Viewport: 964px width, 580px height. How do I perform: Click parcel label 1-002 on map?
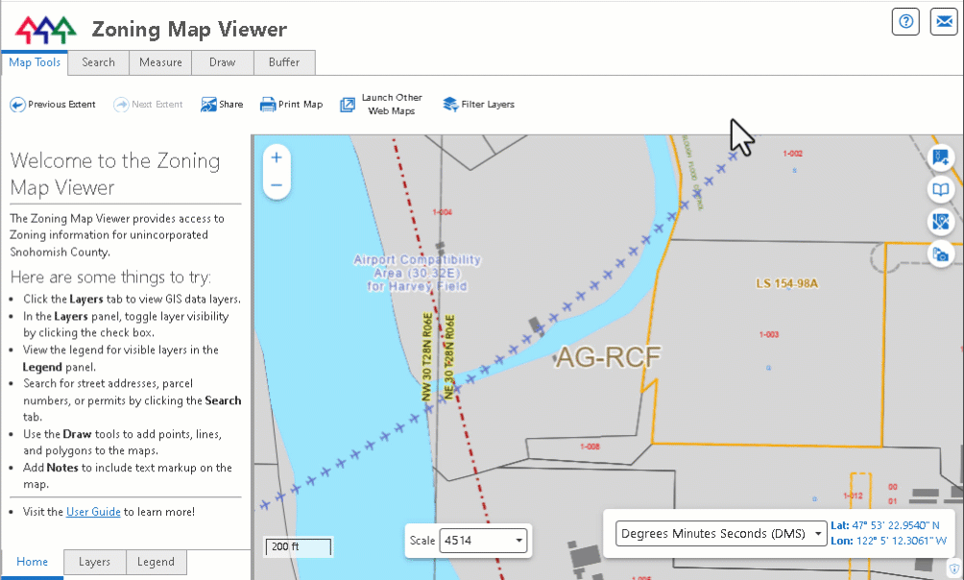click(x=792, y=154)
